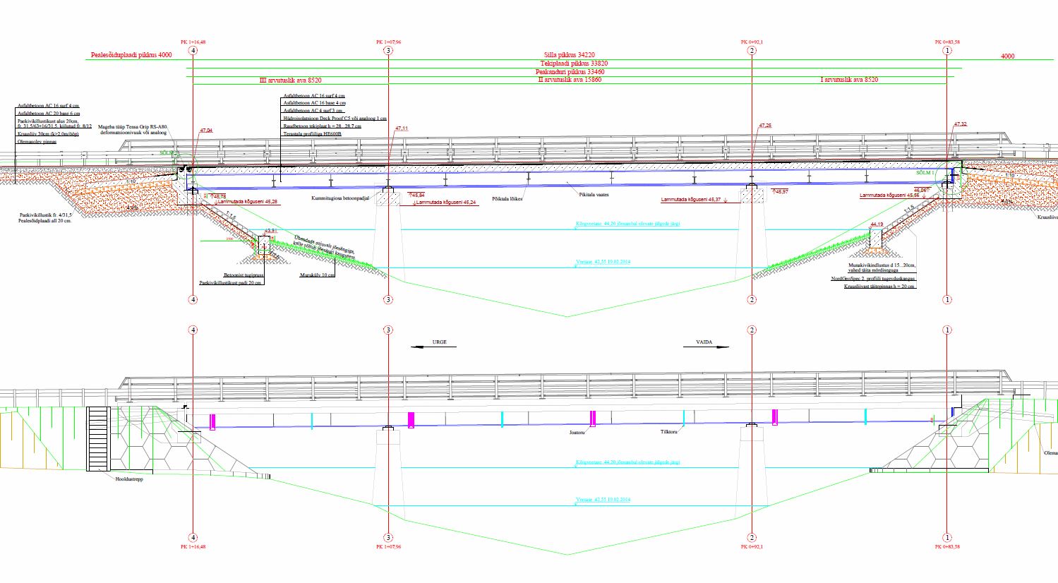Image resolution: width=1058 pixels, height=583 pixels.
Task: Select 'Lammutada kõguseni 45,37' note
Action: tap(691, 200)
